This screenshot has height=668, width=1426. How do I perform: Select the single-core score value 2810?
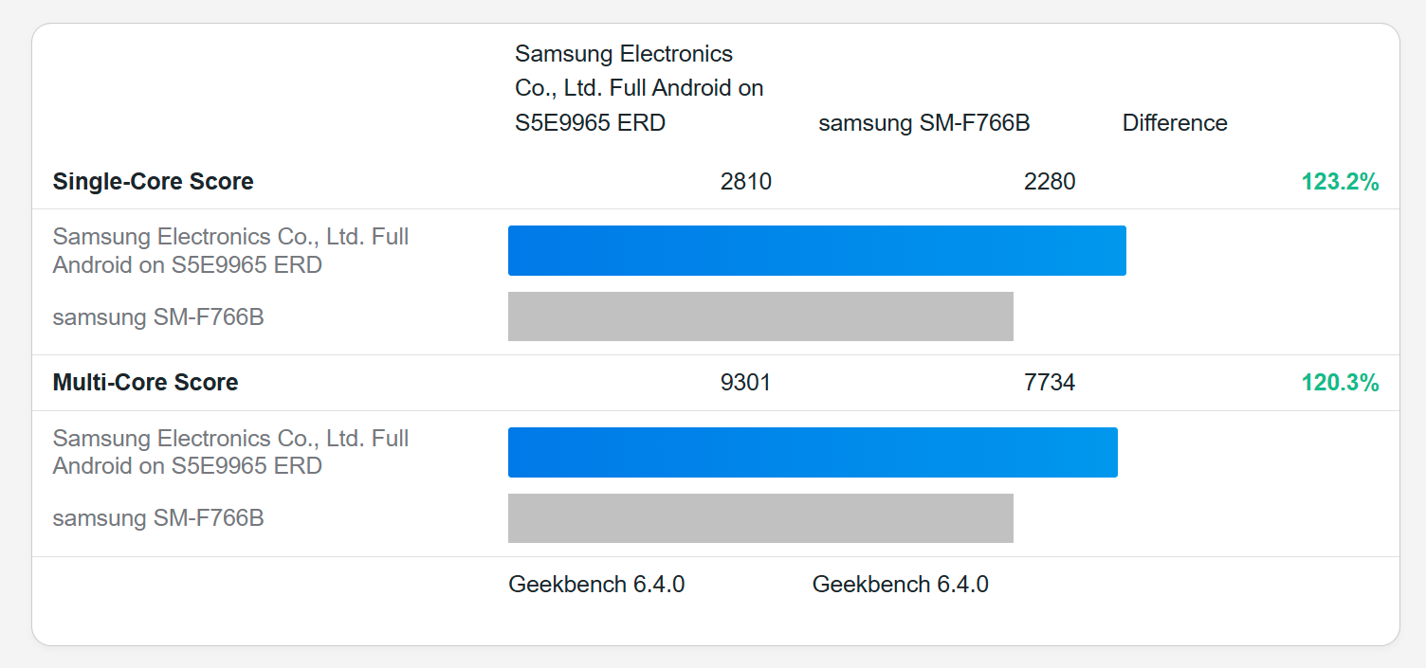[x=745, y=182]
